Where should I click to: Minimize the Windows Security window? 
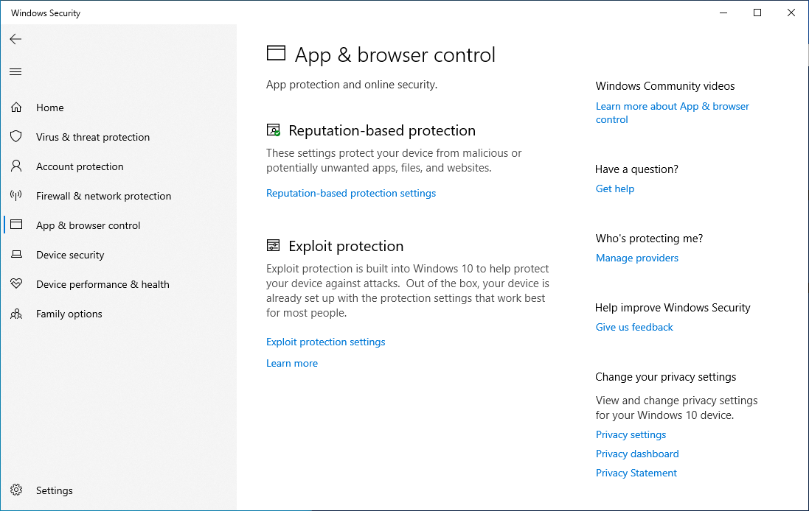tap(723, 13)
